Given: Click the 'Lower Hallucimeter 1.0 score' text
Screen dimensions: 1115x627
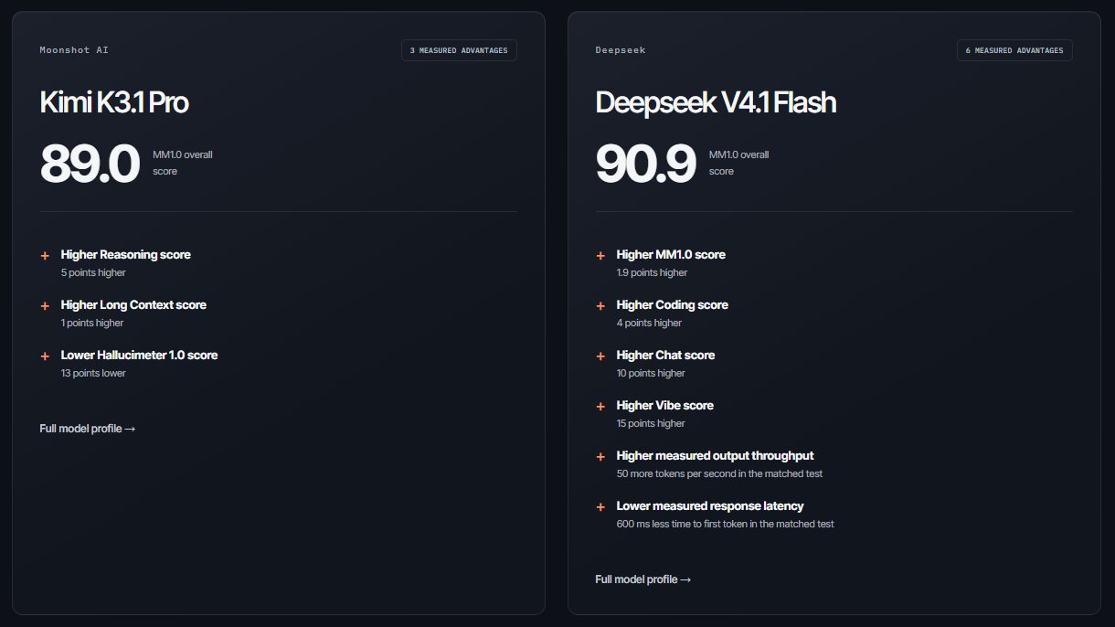Looking at the screenshot, I should 139,356.
